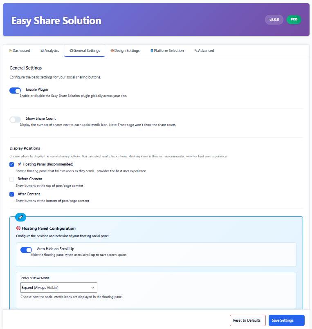Turn on Show Share Count toggle

click(x=15, y=119)
